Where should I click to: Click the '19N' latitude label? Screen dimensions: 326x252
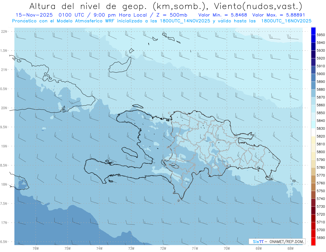(x=5, y=146)
